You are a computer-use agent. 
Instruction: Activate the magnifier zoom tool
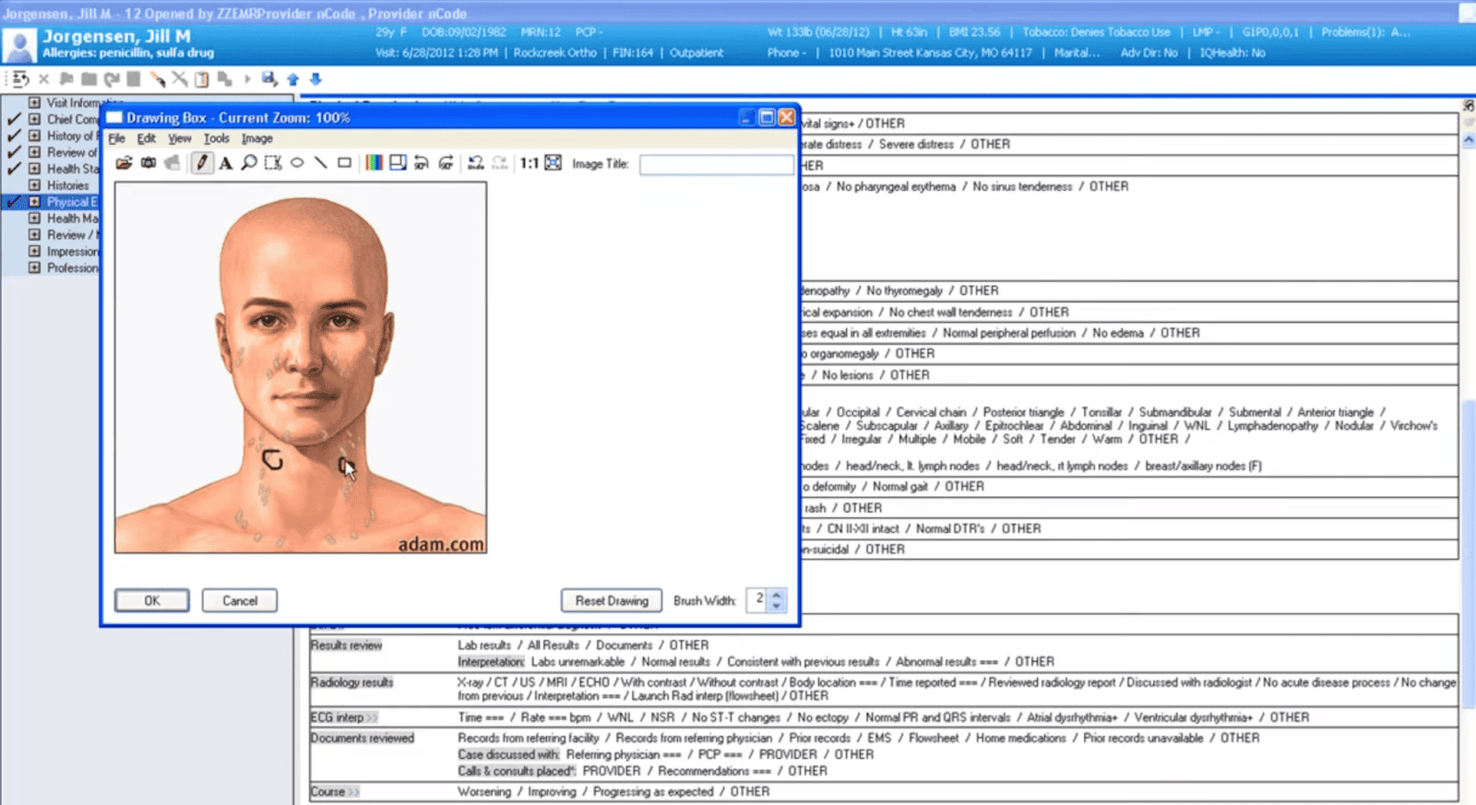249,163
